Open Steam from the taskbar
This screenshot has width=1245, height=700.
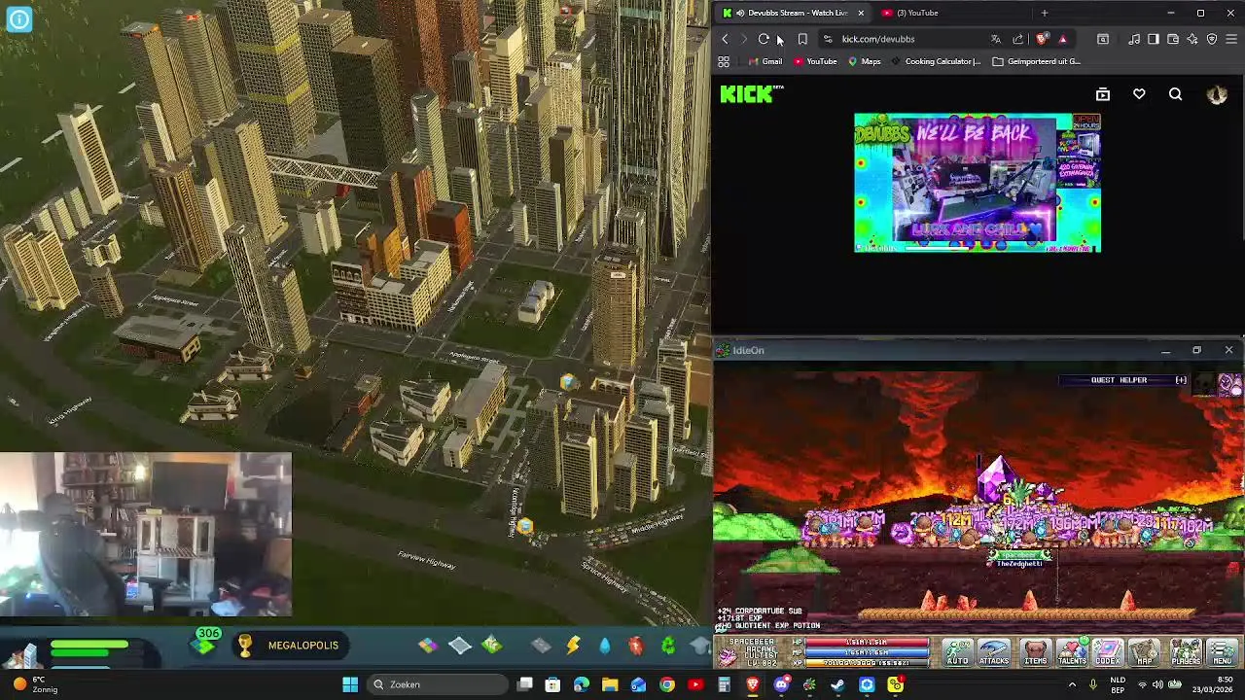tap(837, 684)
